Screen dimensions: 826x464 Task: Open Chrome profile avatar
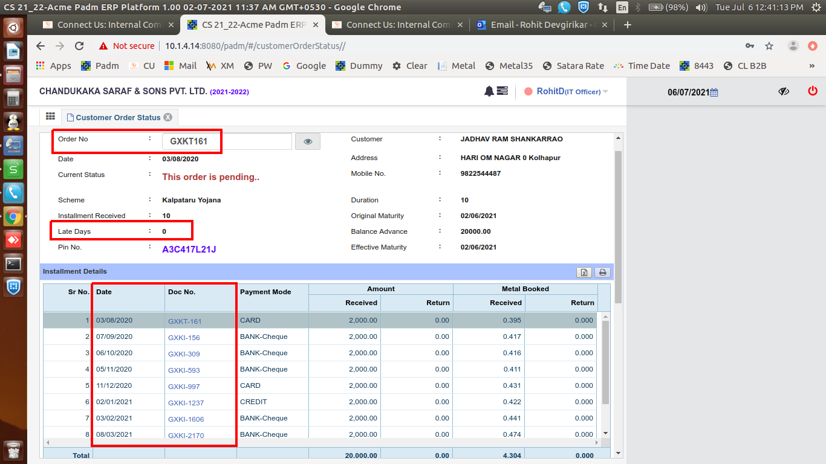click(x=793, y=46)
